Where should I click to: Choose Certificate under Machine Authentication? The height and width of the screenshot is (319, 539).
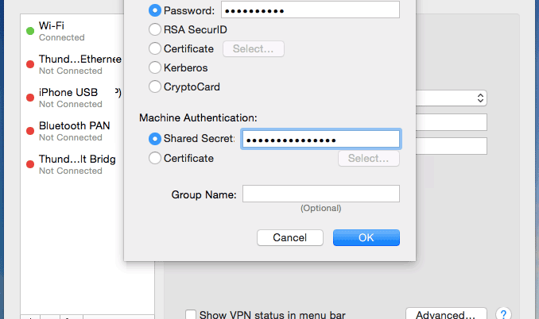coord(154,158)
